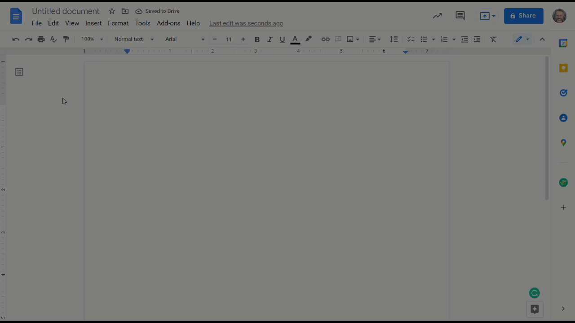Image resolution: width=575 pixels, height=323 pixels.
Task: Open Google Calendar side panel
Action: (x=563, y=44)
